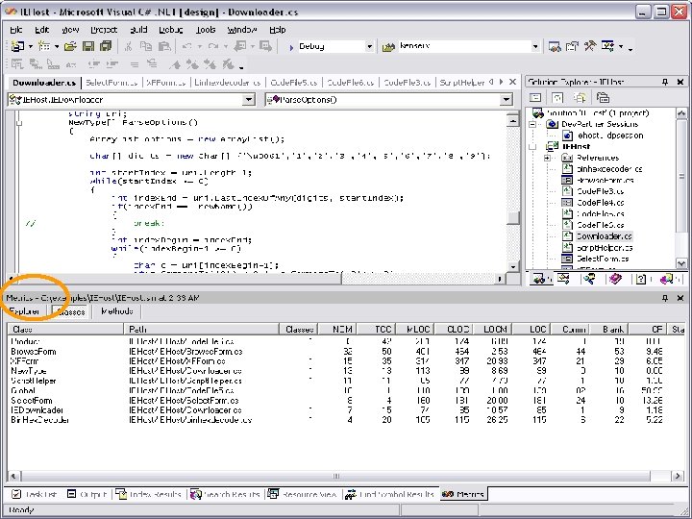Image resolution: width=692 pixels, height=519 pixels.
Task: Open the Properties Window toolbar icon
Action: [572, 46]
